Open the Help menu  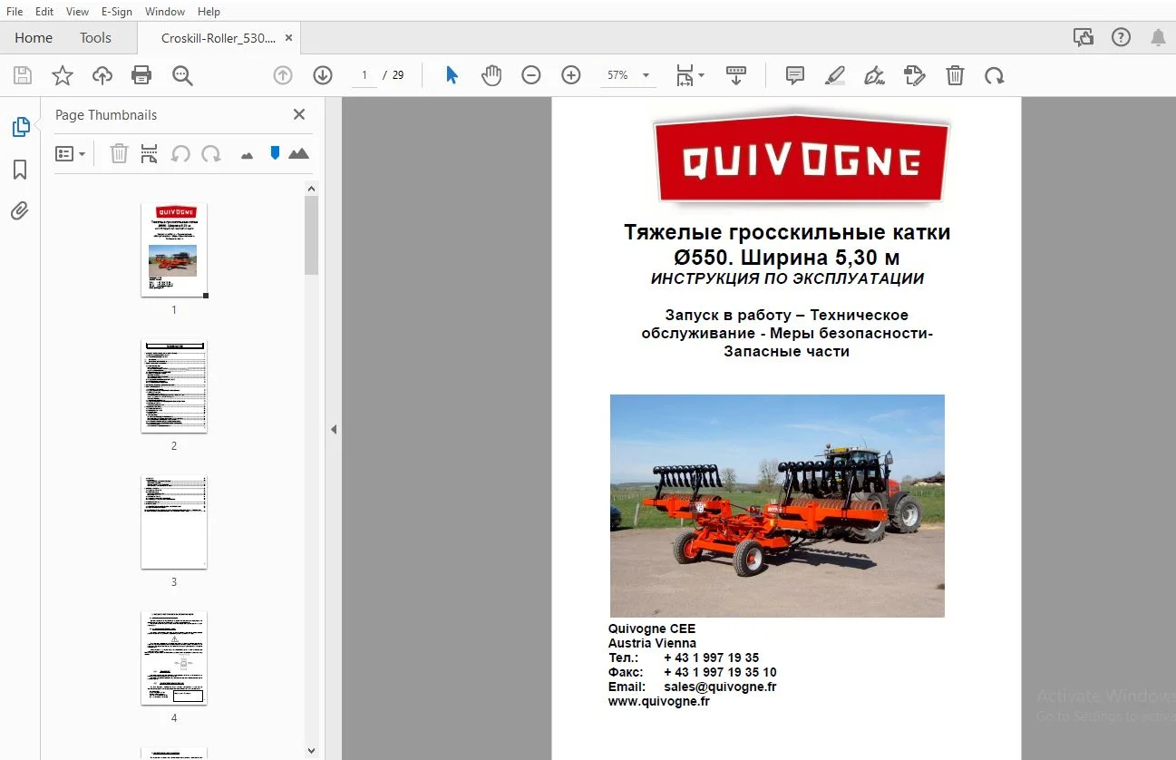[209, 11]
